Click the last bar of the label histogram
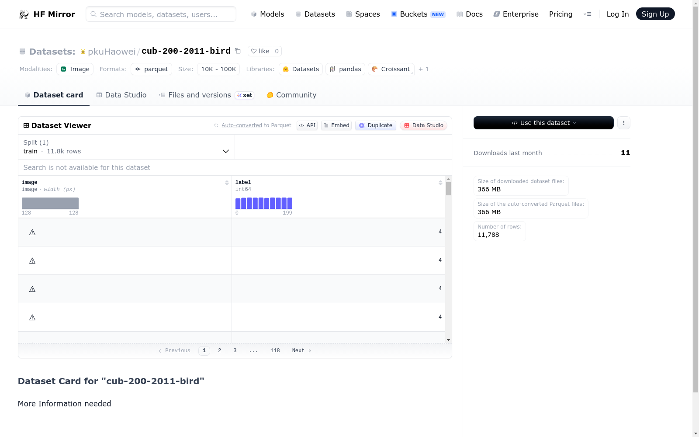Viewport: 699px width, 437px height. 290,203
